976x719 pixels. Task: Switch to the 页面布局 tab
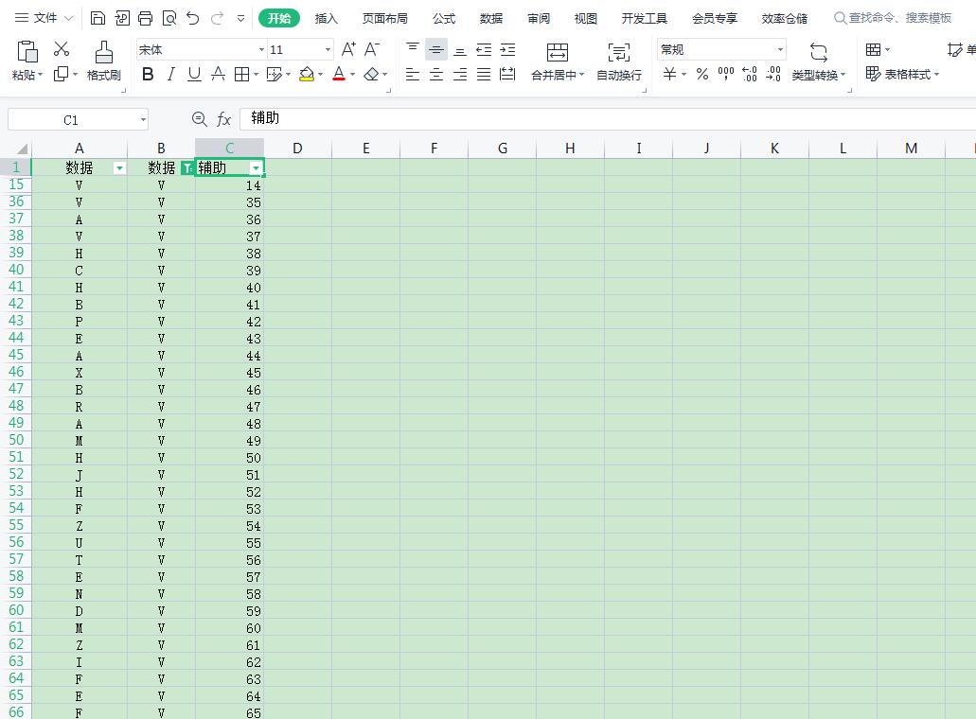tap(384, 19)
